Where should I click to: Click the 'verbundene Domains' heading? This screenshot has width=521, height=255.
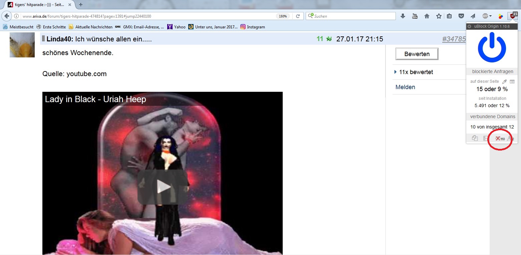(493, 116)
